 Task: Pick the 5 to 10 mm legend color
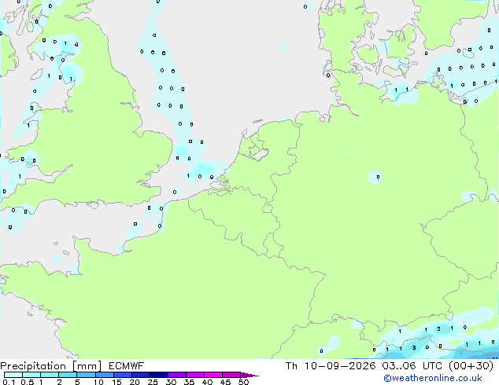[x=86, y=375]
